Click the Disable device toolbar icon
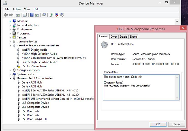This screenshot has height=131, width=188. [x=62, y=15]
